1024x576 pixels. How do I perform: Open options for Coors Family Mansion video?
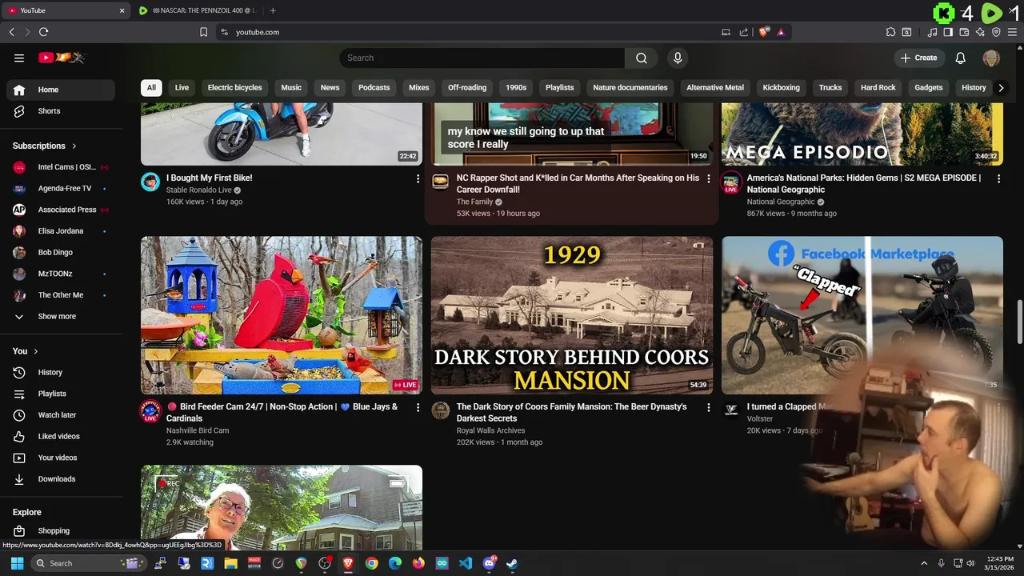click(708, 408)
